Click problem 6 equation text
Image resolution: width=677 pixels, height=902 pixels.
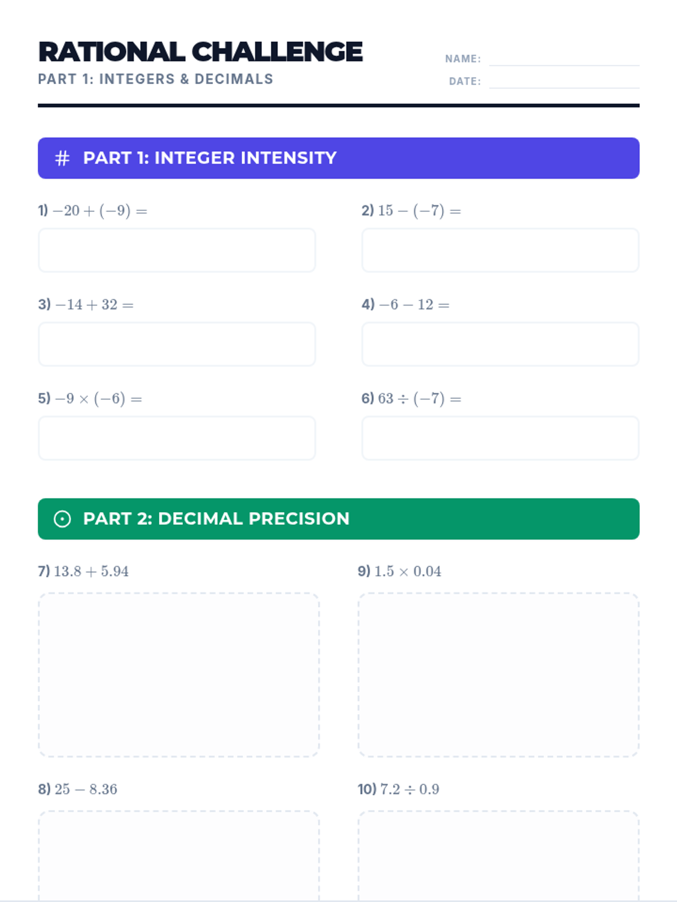coord(419,399)
